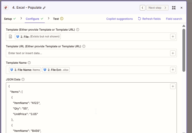Click the scrollbar up arrow

[x=184, y=26]
